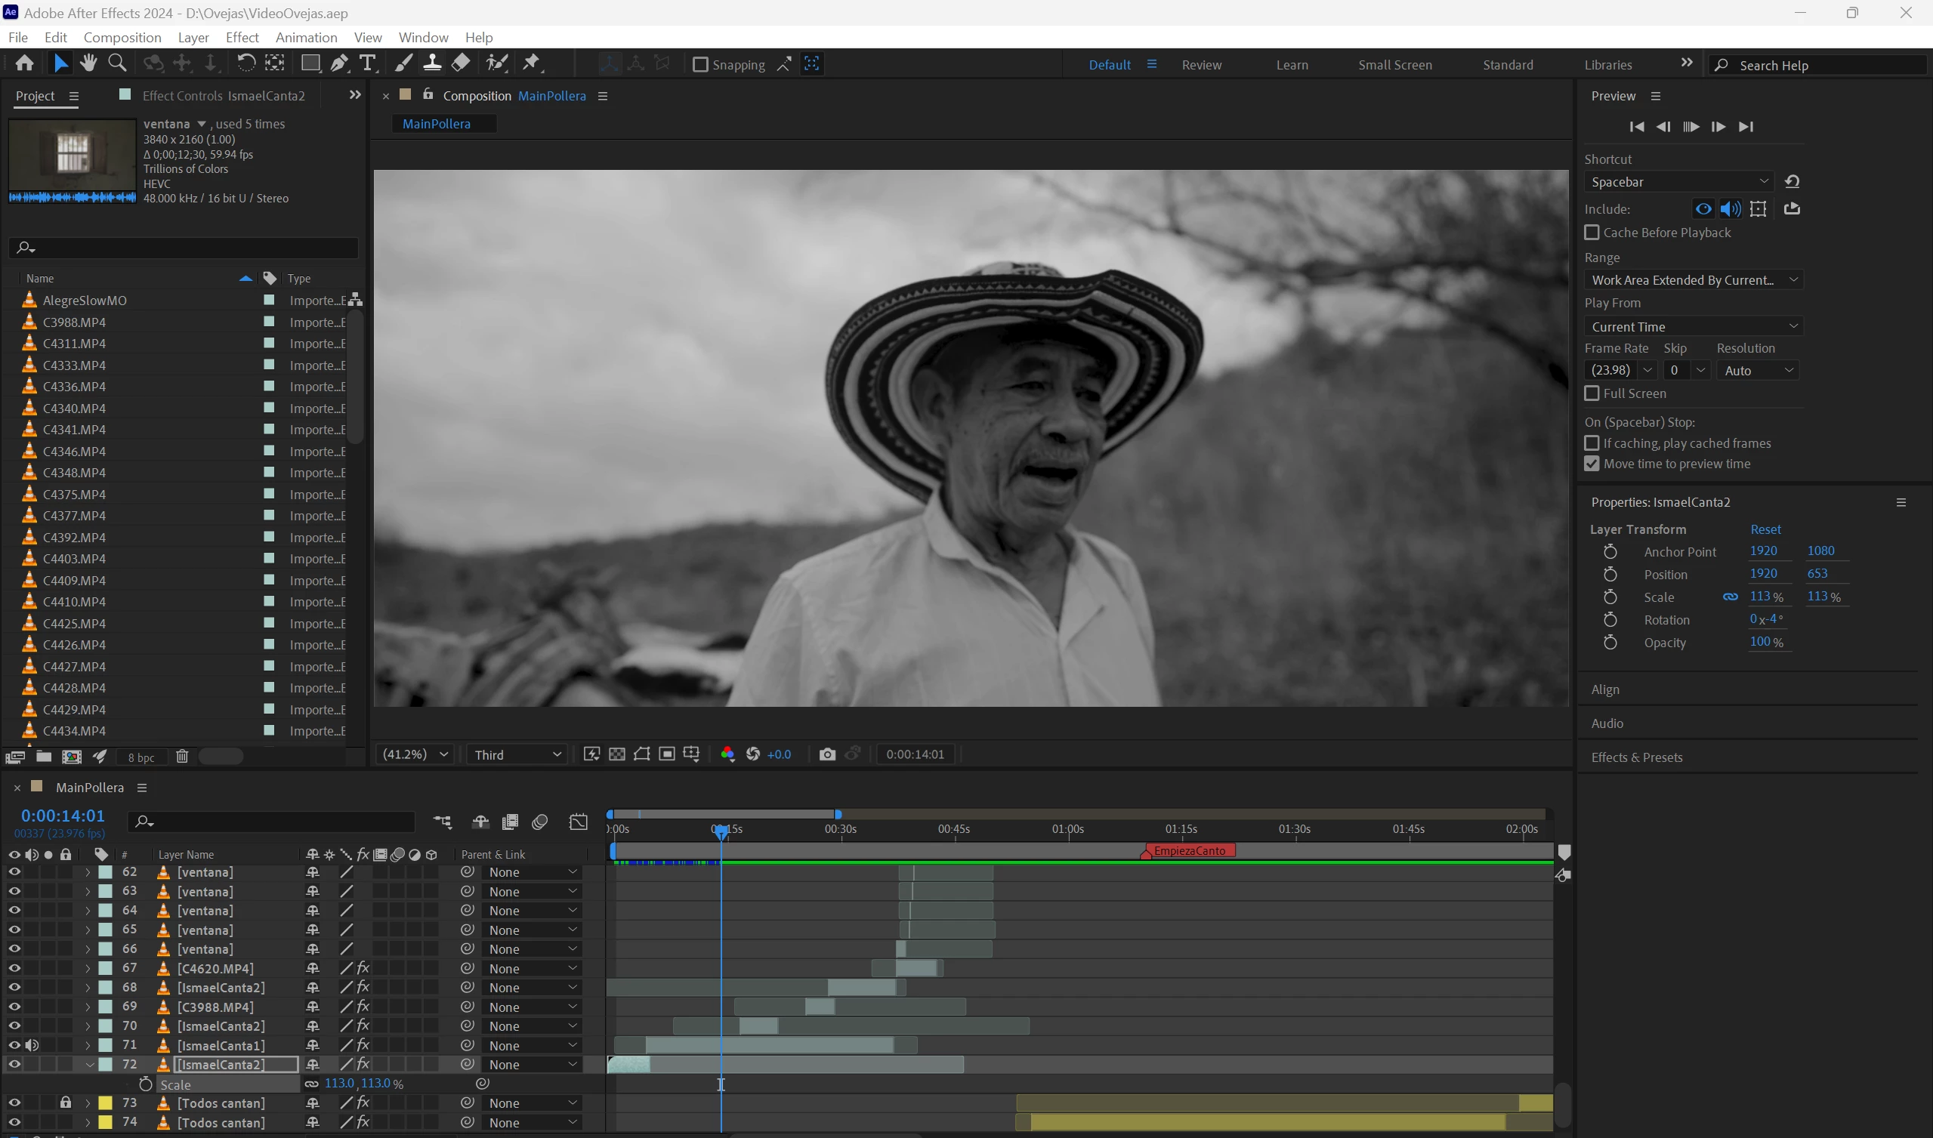Select the Zoom tool
Viewport: 1933px width, 1138px height.
pyautogui.click(x=117, y=63)
